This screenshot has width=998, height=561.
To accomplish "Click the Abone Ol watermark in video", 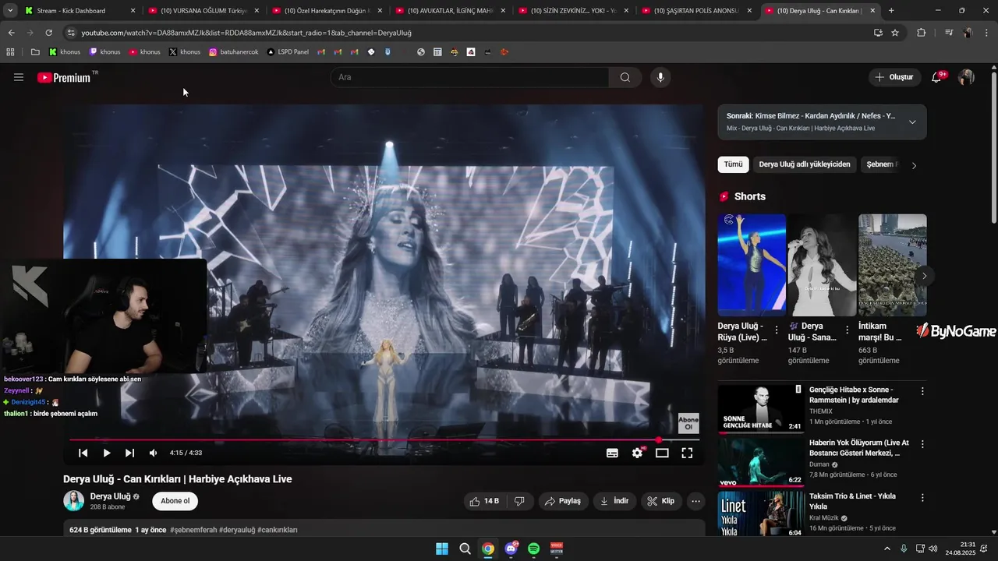I will (688, 423).
